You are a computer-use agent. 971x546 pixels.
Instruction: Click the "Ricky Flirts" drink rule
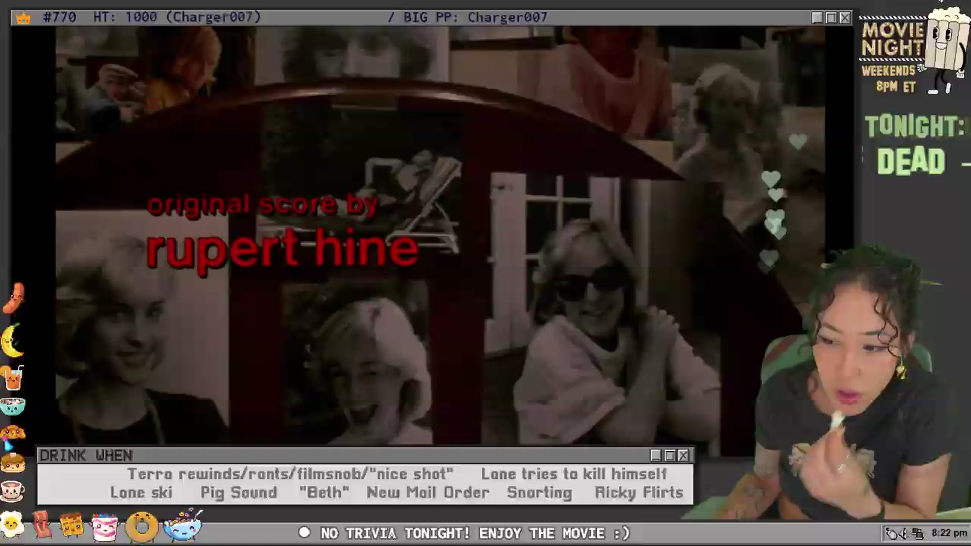pyautogui.click(x=639, y=493)
